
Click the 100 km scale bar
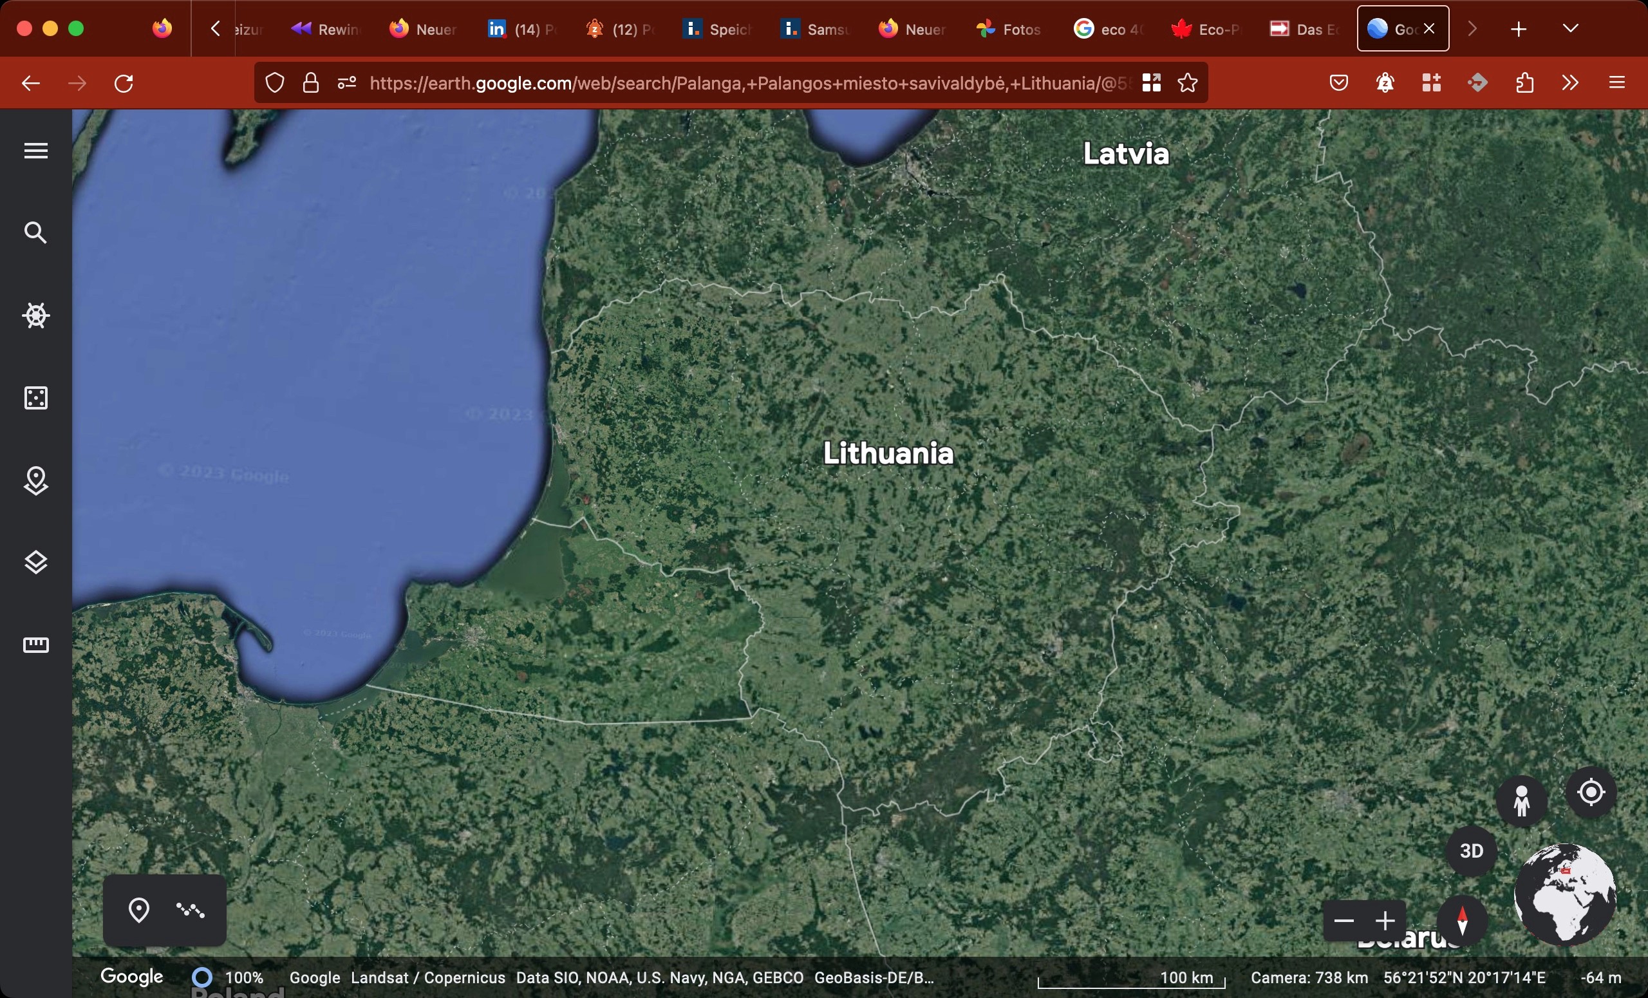pyautogui.click(x=1132, y=979)
